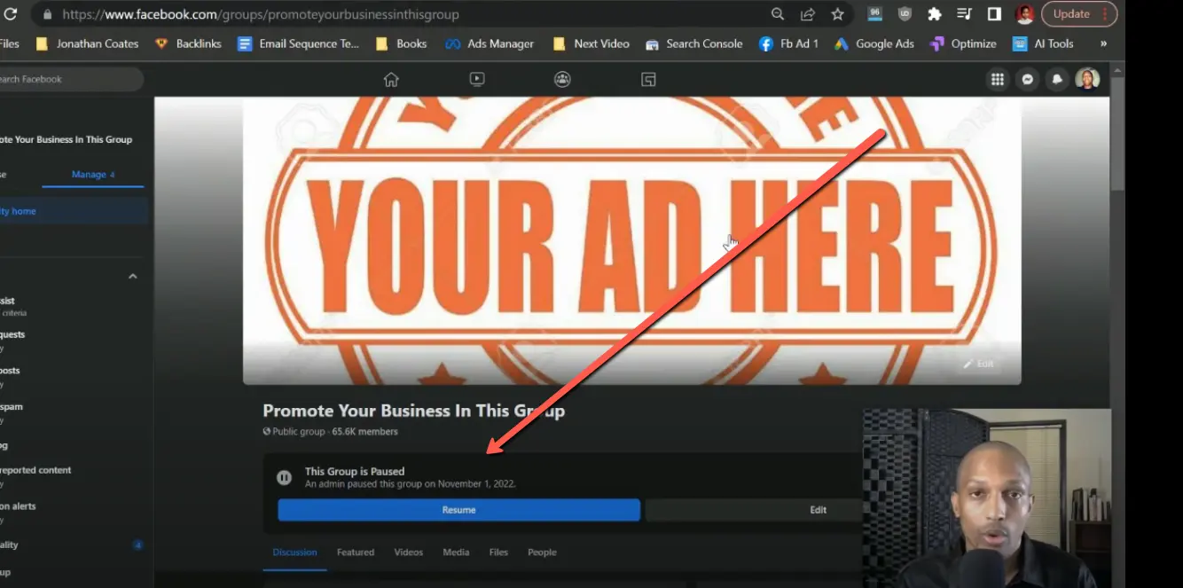Open the Facebook notifications bell
Screen dimensions: 1183x588
coord(1056,79)
